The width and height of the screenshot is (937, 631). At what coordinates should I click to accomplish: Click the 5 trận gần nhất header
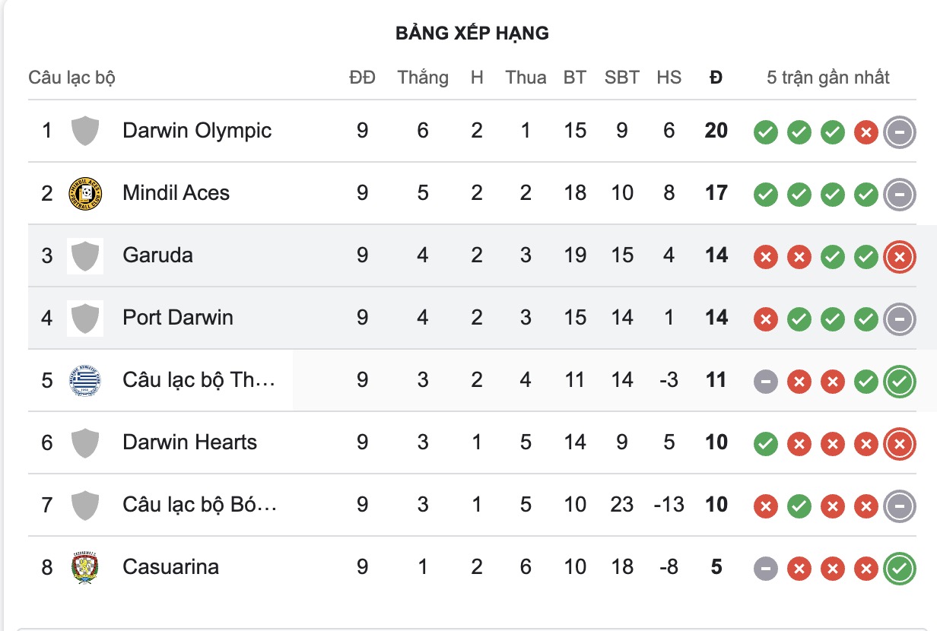click(828, 77)
